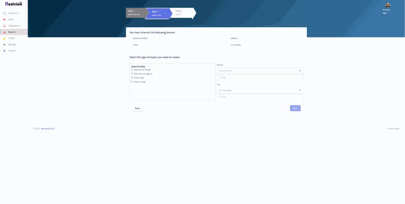Check the Attendance Image checkbox
405x204 pixels.
pos(132,70)
